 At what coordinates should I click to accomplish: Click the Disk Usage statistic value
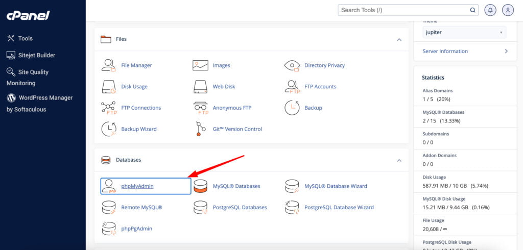pyautogui.click(x=455, y=186)
